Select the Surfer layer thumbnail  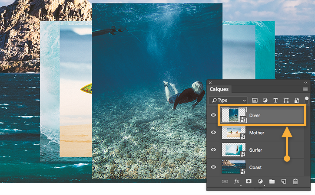(x=233, y=149)
